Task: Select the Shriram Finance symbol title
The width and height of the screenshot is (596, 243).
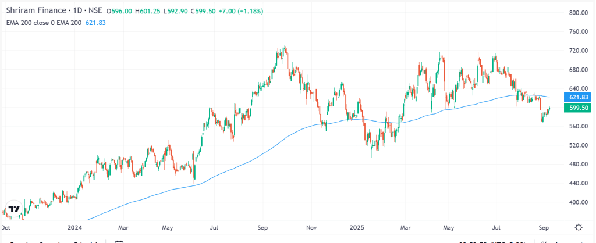Action: [x=54, y=11]
